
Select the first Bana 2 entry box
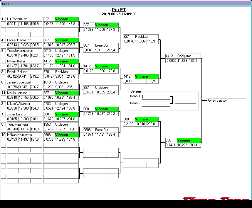(x=149, y=104)
